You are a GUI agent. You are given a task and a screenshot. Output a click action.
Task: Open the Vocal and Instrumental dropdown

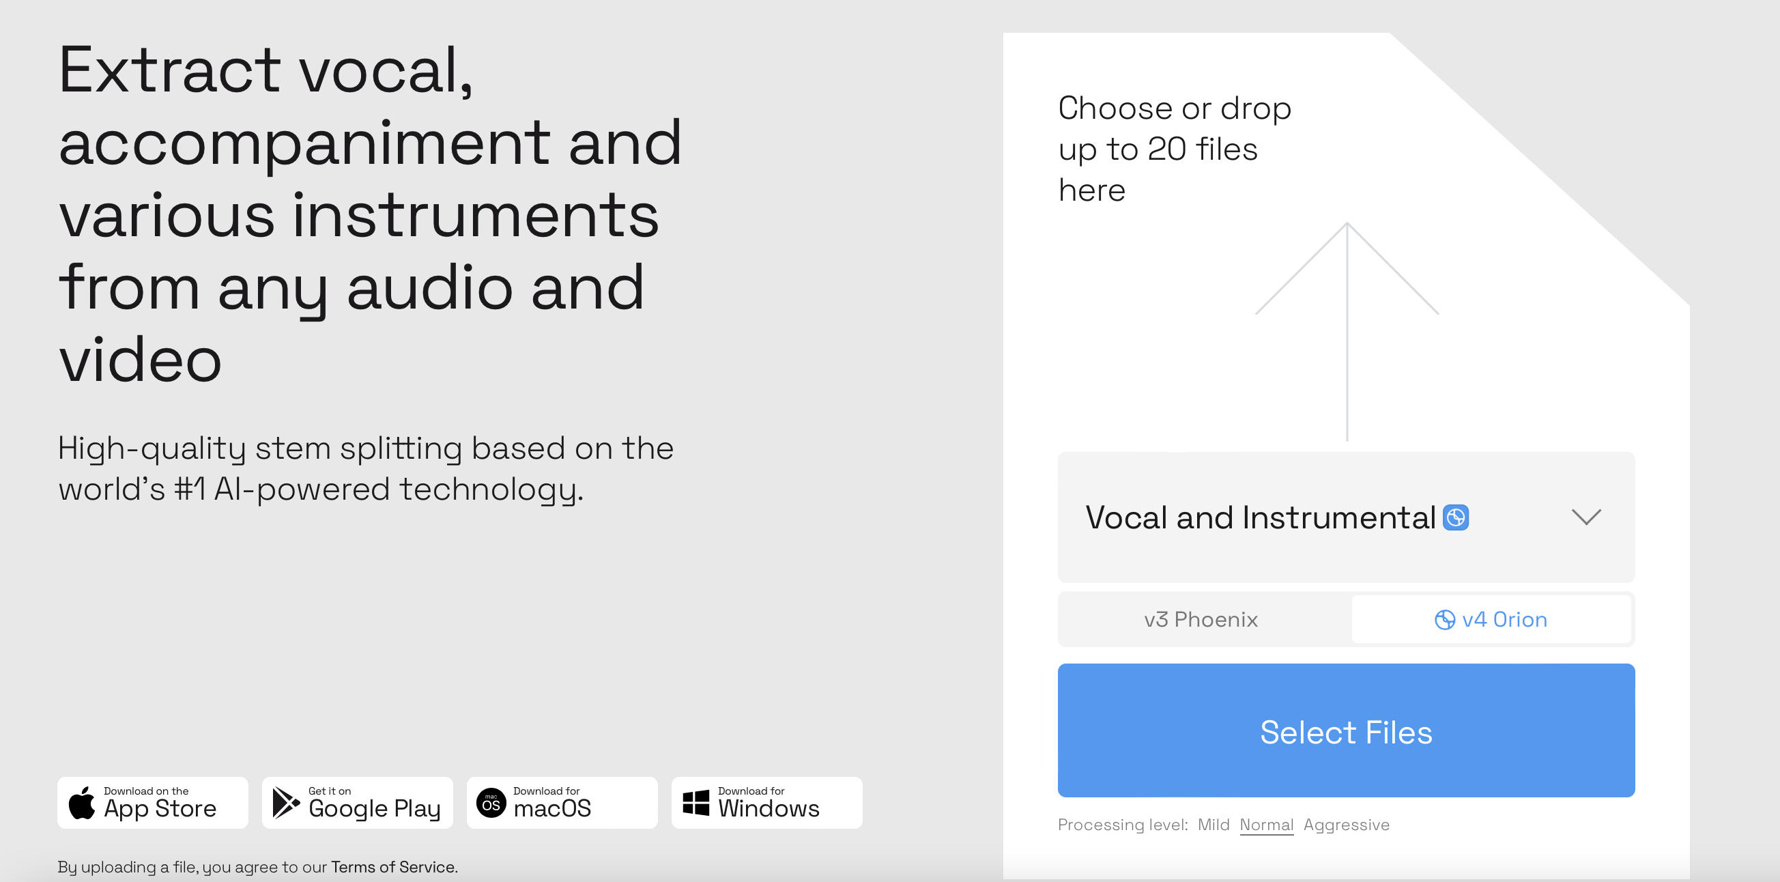point(1346,517)
